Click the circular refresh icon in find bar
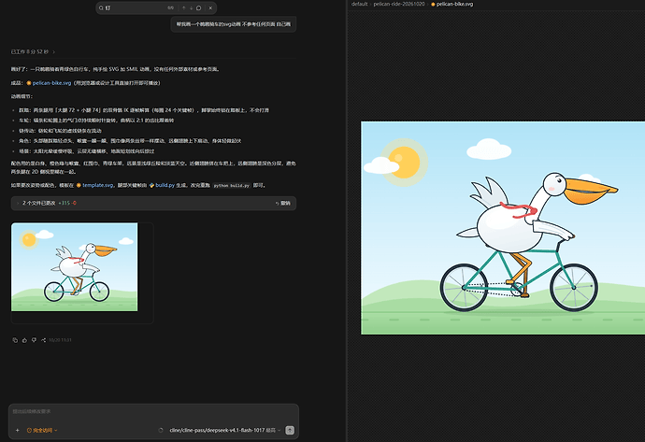Viewport: 645px width, 442px height. tap(199, 7)
